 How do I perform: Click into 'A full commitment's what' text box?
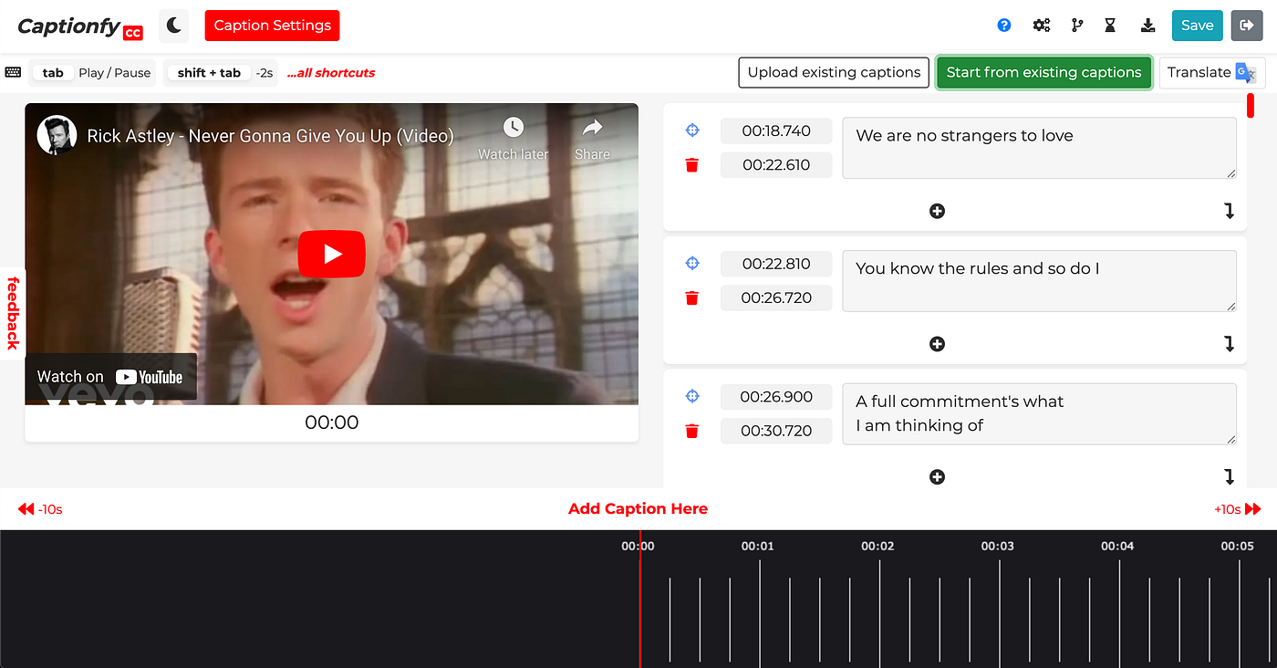click(1039, 413)
